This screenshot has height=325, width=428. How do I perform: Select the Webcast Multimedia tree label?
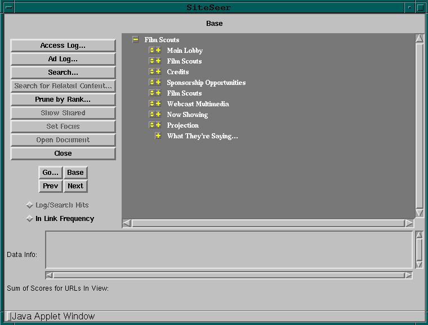pyautogui.click(x=198, y=104)
